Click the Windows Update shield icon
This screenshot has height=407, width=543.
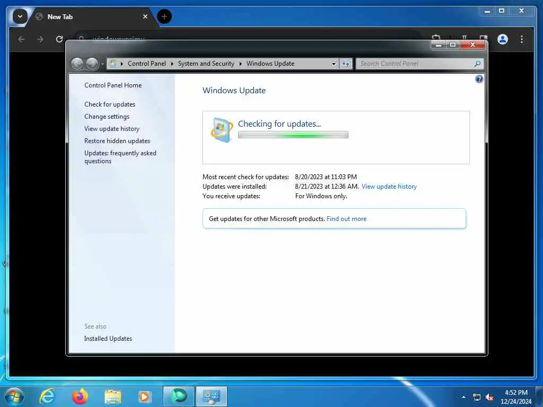tap(222, 130)
